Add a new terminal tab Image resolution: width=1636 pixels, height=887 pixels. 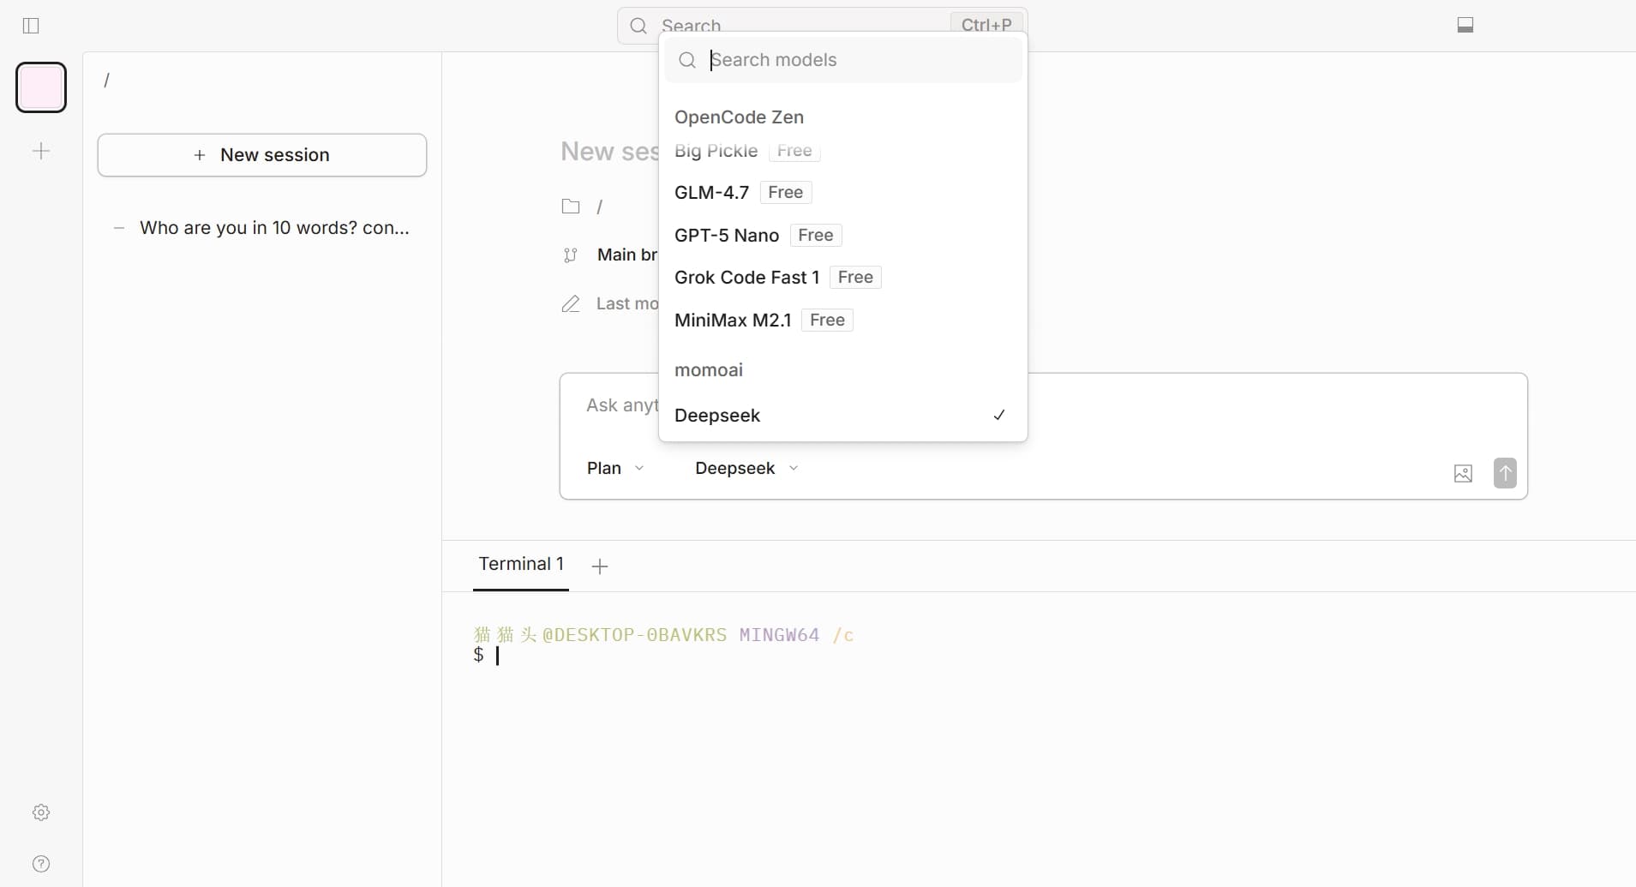[x=600, y=566]
